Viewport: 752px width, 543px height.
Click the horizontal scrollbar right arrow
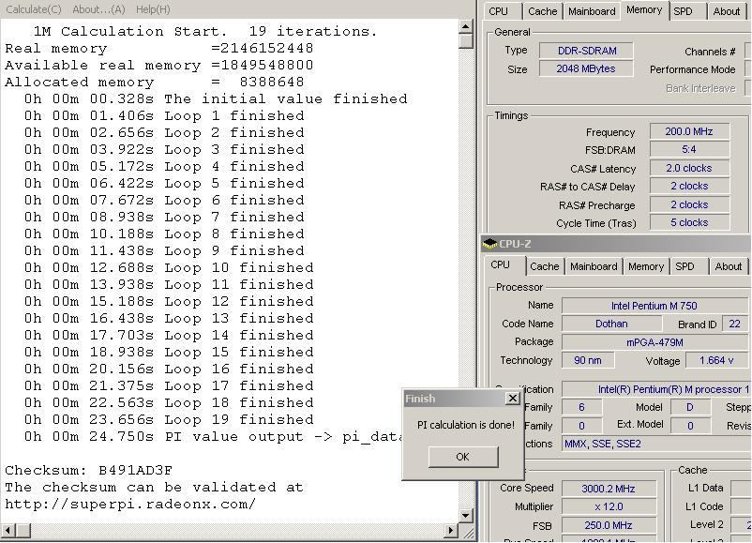[x=450, y=531]
